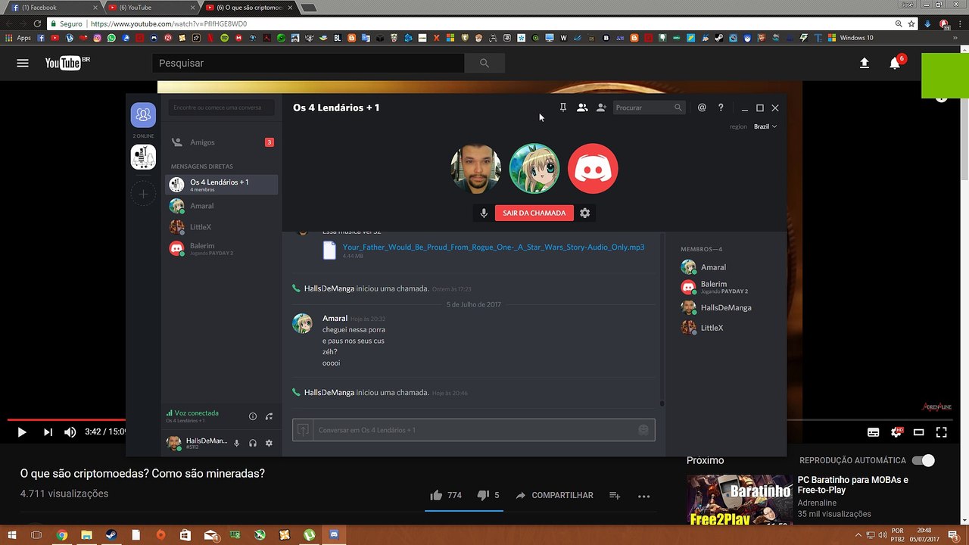Click add to playlist icon on YouTube
Viewport: 969px width, 545px height.
615,496
